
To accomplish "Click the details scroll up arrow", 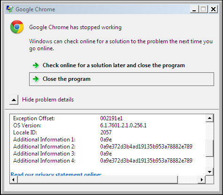I will tap(209, 118).
